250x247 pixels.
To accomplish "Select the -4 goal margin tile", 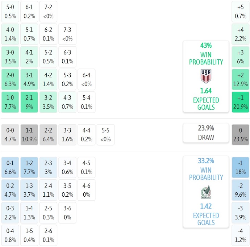I will [241, 235].
